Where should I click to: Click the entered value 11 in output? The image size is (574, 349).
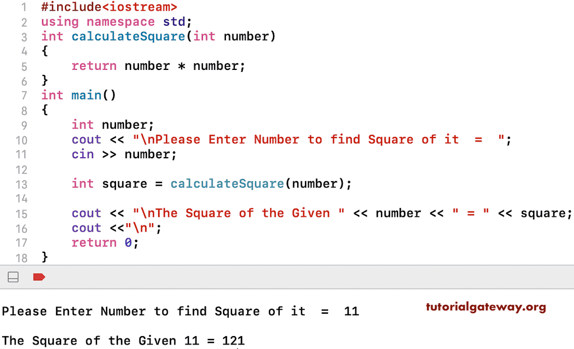point(351,311)
